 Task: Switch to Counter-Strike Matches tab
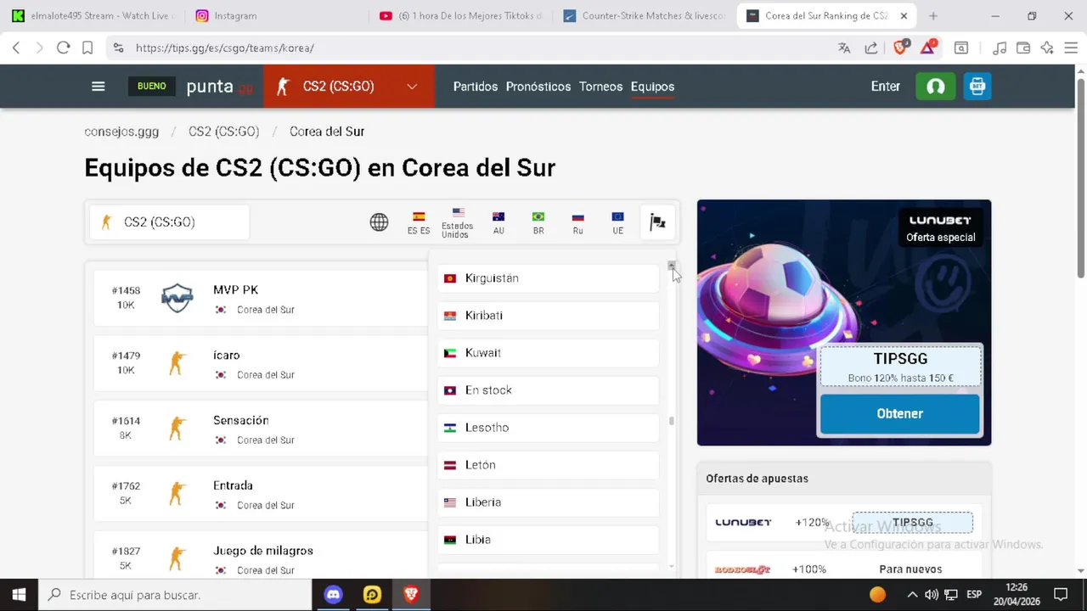[645, 15]
